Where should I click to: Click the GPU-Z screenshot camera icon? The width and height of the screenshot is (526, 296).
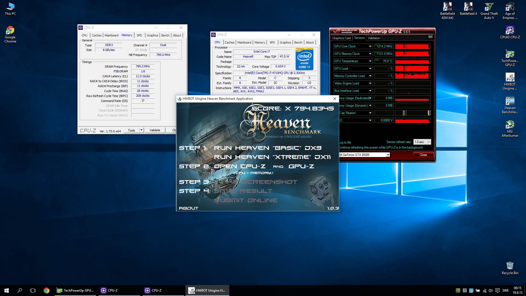tap(430, 37)
